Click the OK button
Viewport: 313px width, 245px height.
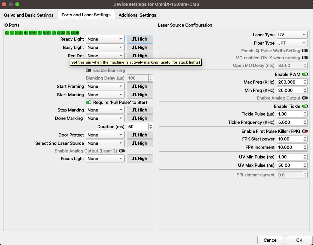(299, 240)
